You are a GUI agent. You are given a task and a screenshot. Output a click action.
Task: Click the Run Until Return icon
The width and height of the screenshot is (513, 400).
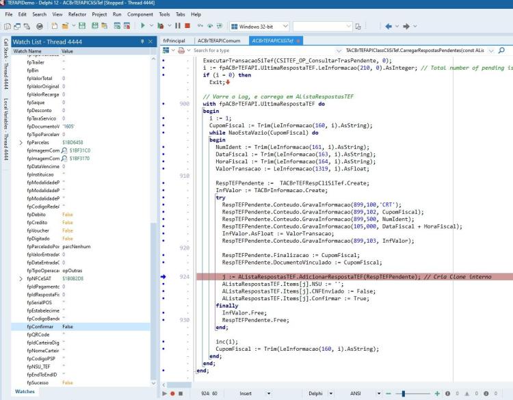click(x=219, y=26)
